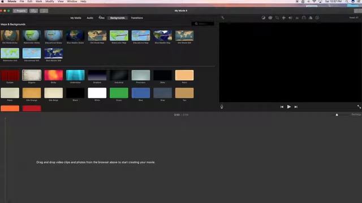
Task: Click Reset All in the viewer toolbar
Action: [x=354, y=17]
